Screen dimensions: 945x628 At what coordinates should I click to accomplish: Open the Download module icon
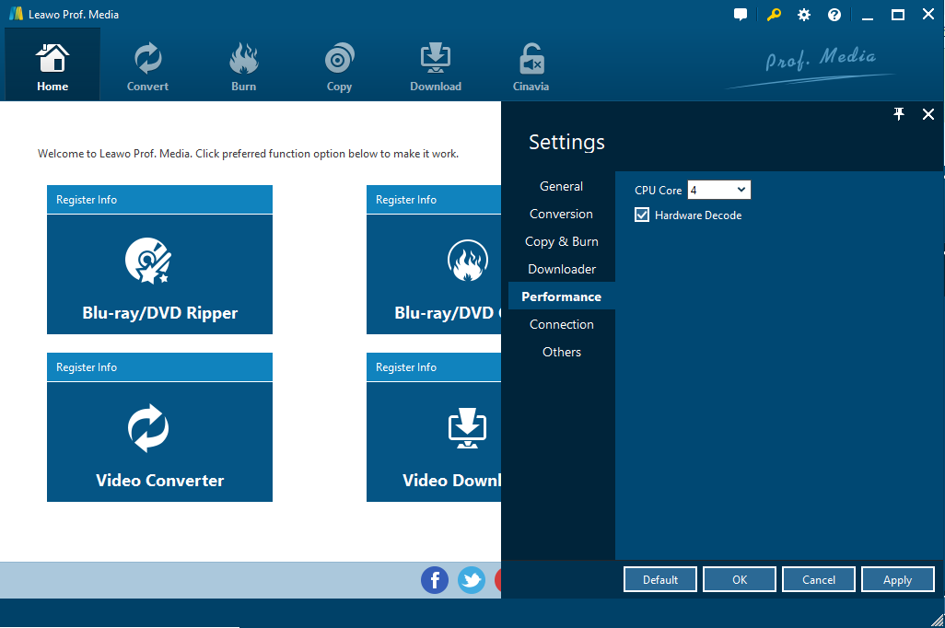coord(435,64)
